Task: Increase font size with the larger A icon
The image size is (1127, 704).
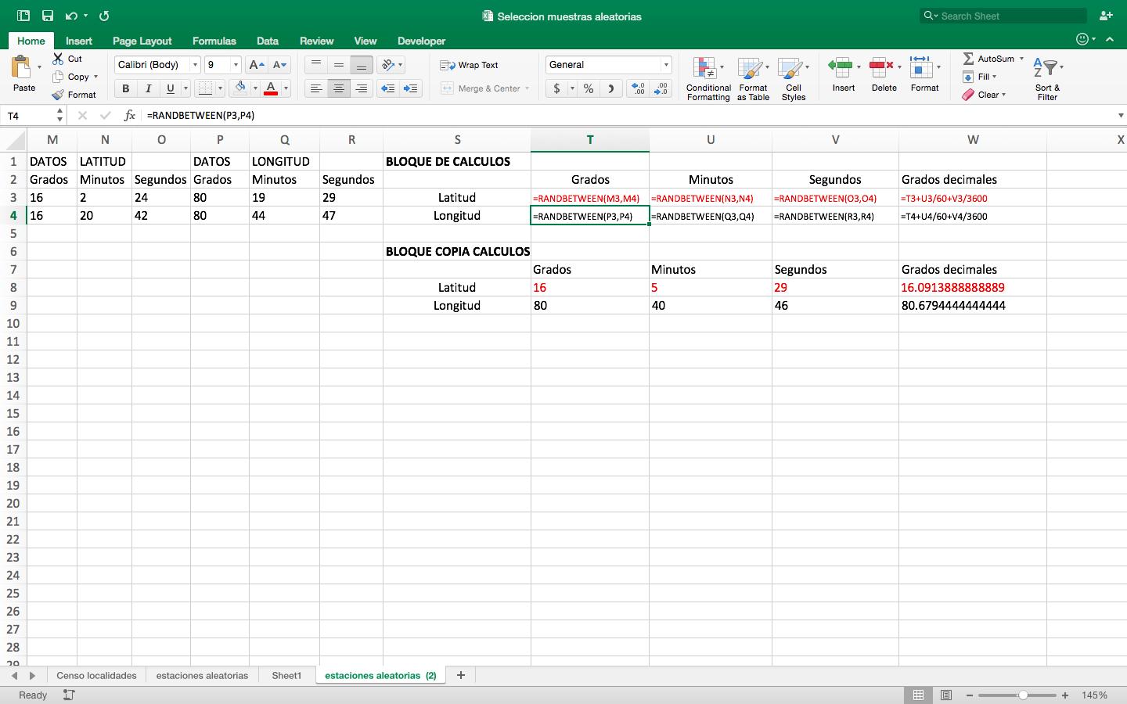Action: coord(256,65)
